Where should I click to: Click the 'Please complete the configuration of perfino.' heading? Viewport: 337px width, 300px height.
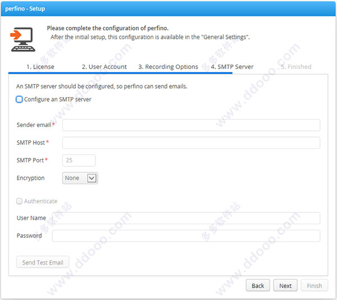click(x=108, y=28)
